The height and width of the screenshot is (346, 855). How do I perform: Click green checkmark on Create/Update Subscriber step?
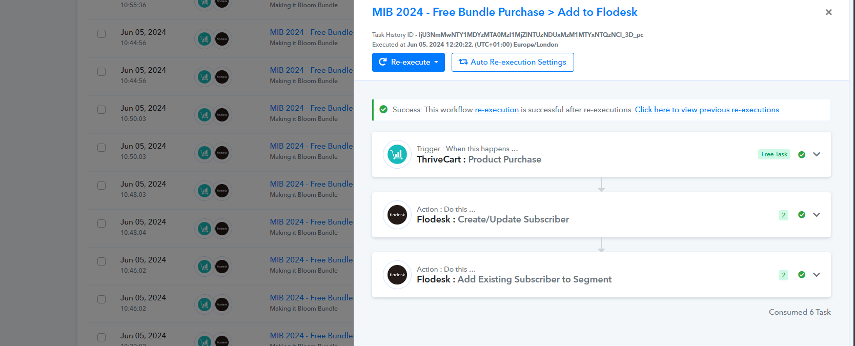click(x=802, y=215)
